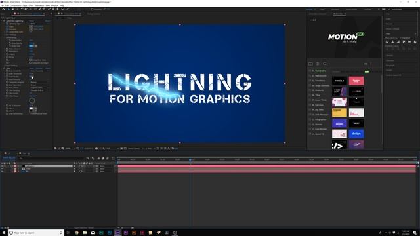The image size is (420, 236).
Task: Open the File menu
Action: pos(3,5)
